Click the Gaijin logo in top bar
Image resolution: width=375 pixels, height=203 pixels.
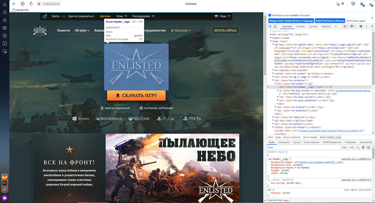[45, 16]
